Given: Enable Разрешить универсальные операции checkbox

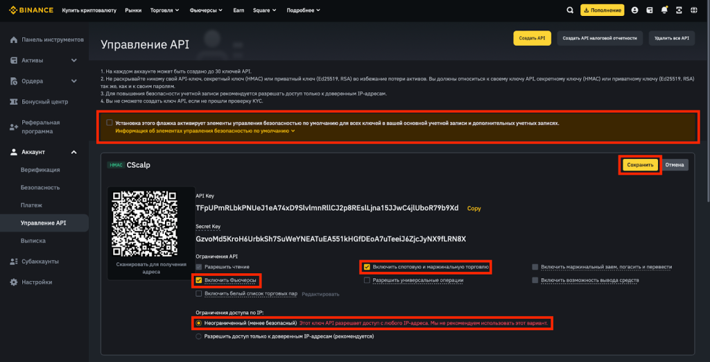Looking at the screenshot, I should pos(367,280).
